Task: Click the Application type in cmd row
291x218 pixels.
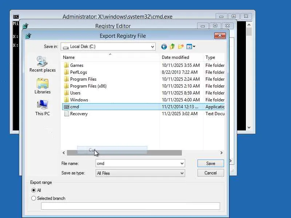Action: point(215,107)
